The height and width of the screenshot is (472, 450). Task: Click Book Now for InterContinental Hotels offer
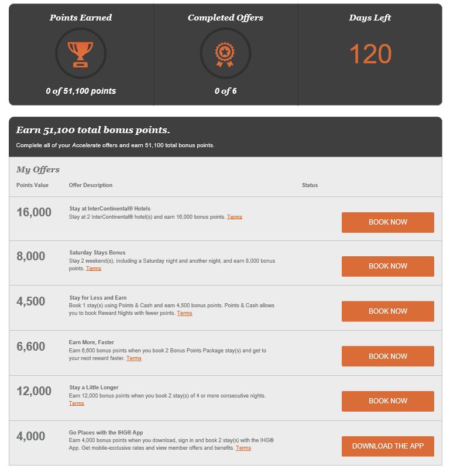(387, 222)
